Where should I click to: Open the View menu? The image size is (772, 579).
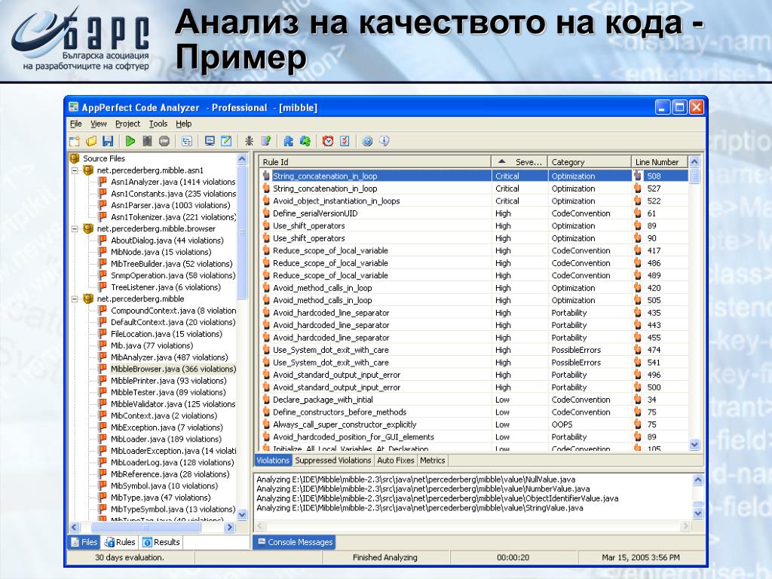[x=99, y=124]
